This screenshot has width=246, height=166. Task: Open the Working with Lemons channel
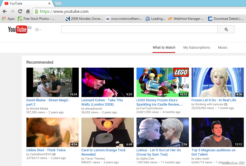[x=209, y=104]
